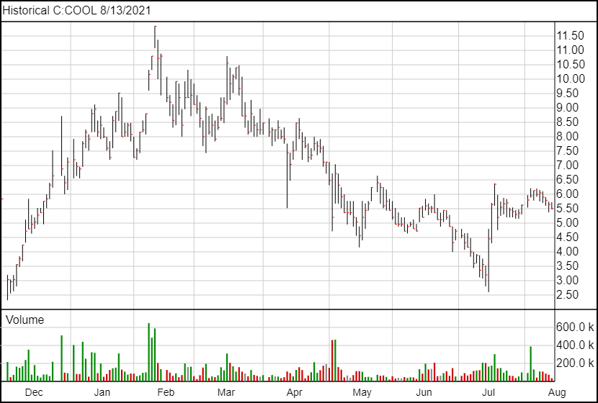
Task: Click the 2.50 price axis label
Action: (568, 295)
